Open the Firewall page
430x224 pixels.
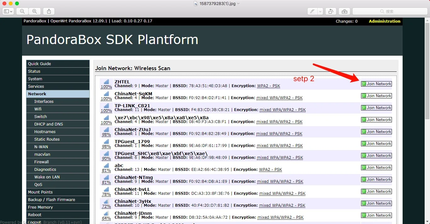(58, 162)
